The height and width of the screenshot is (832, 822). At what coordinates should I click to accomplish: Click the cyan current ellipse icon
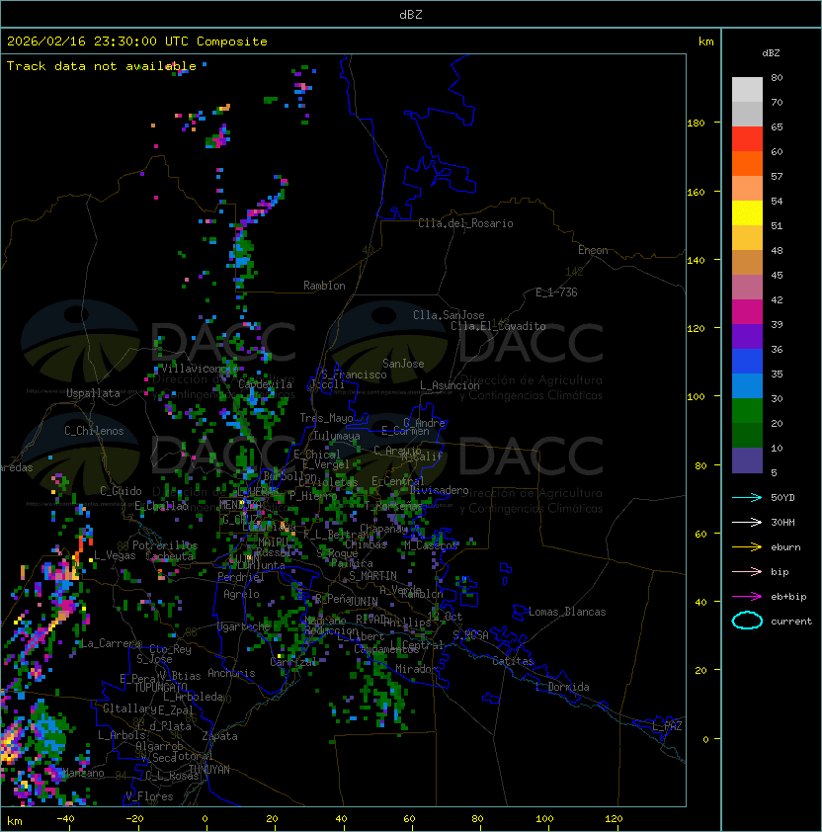(x=747, y=621)
